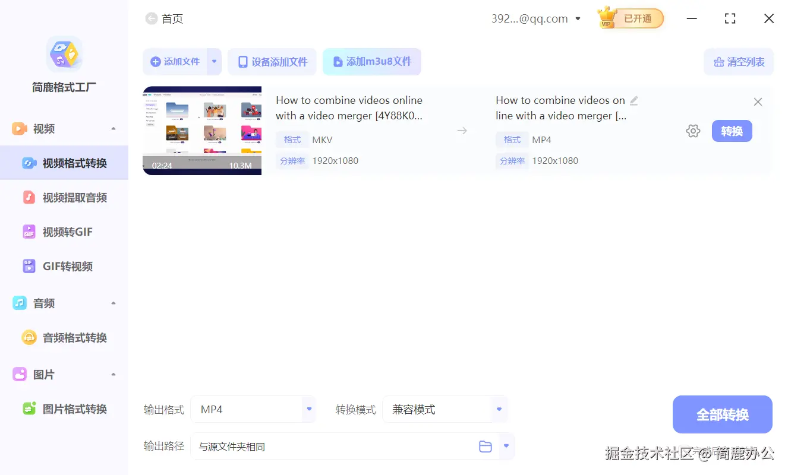
Task: Select the 视频提取音频 sidebar icon
Action: (29, 197)
